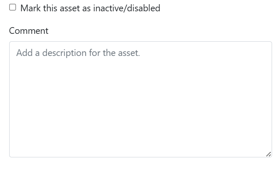The image size is (280, 172).
Task: Select the word 'inactive/disabled' in checkbox label
Action: pyautogui.click(x=127, y=8)
